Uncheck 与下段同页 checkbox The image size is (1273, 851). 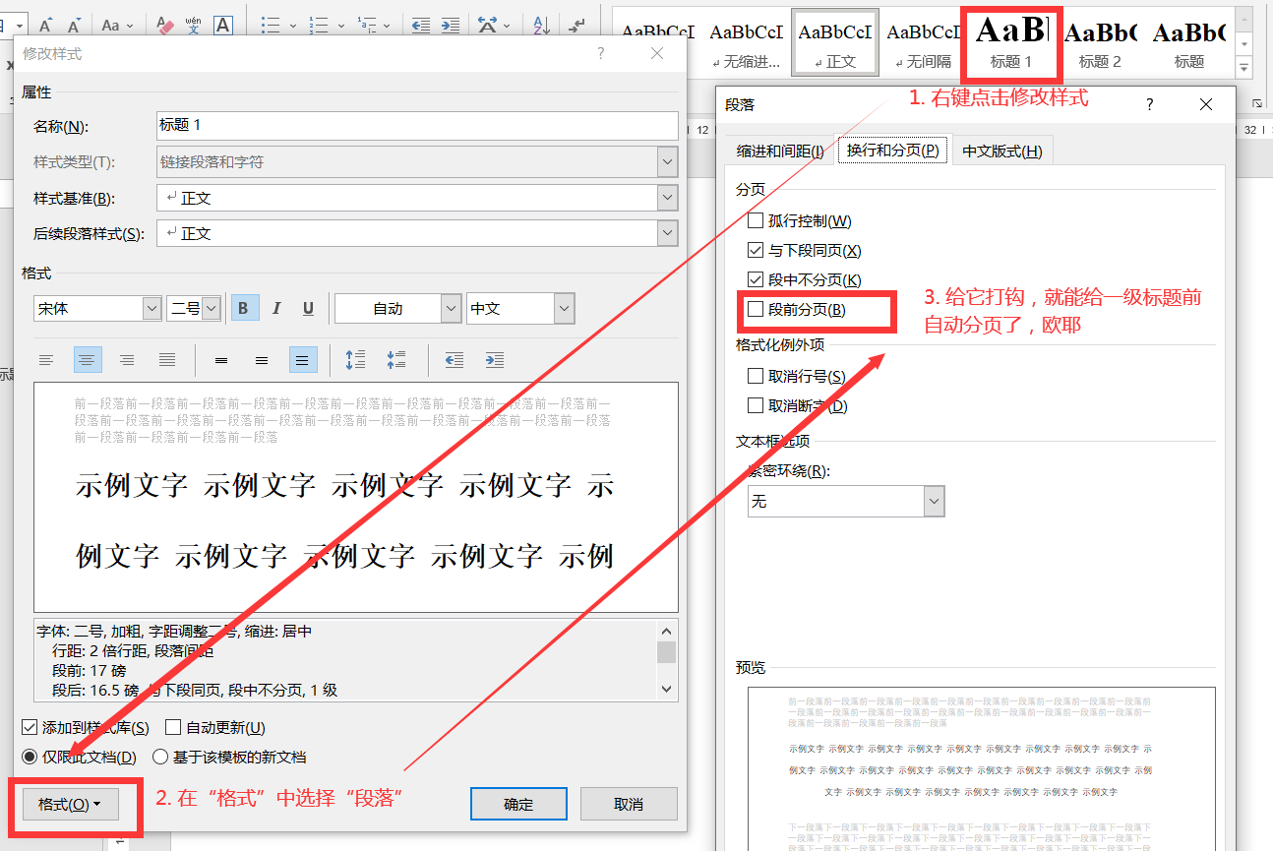click(x=756, y=250)
